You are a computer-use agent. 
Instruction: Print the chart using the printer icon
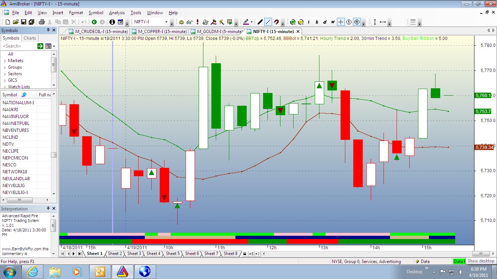coord(42,22)
